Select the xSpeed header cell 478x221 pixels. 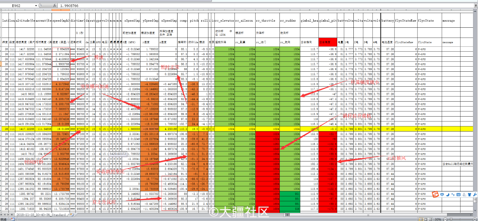click(x=132, y=21)
